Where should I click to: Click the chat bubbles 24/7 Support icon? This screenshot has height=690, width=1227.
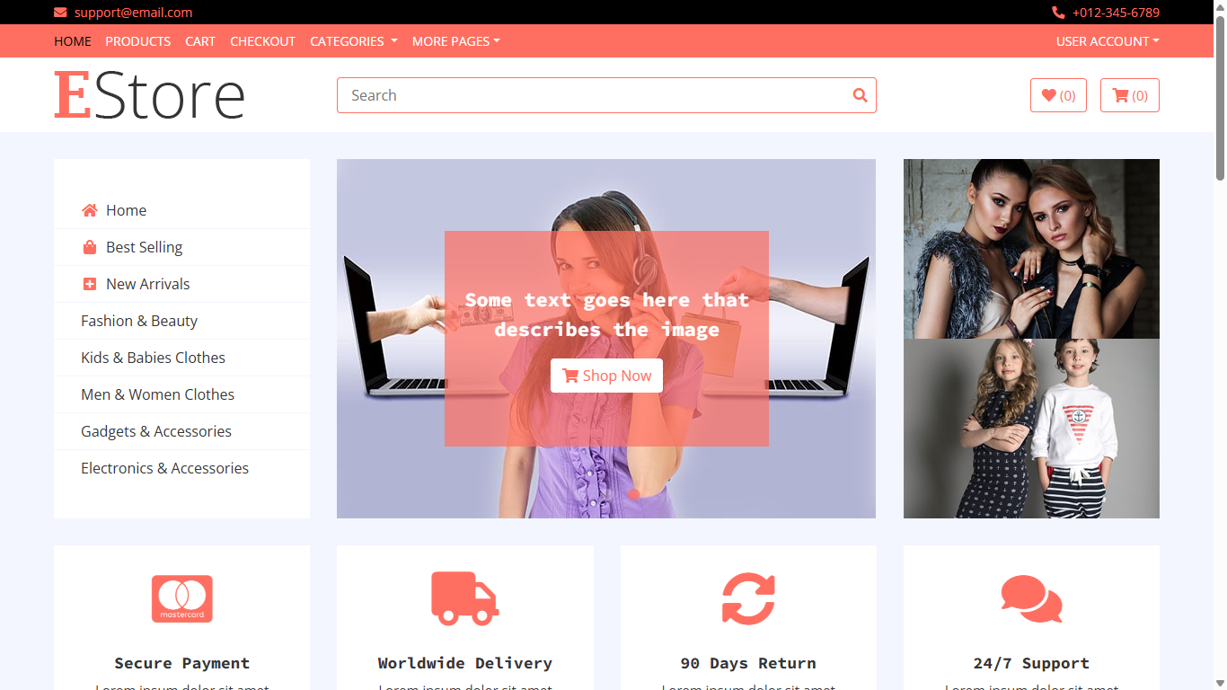point(1030,598)
